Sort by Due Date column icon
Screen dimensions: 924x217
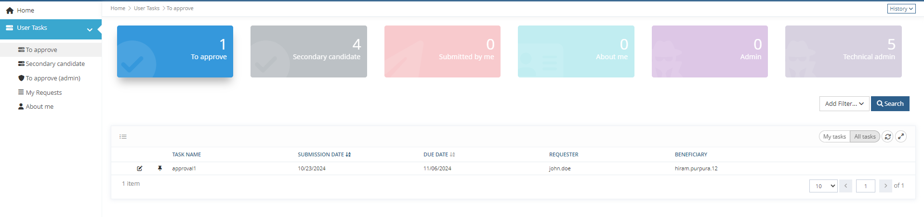pyautogui.click(x=452, y=154)
